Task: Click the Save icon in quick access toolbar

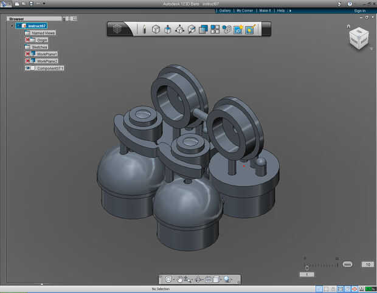Action: [30, 4]
